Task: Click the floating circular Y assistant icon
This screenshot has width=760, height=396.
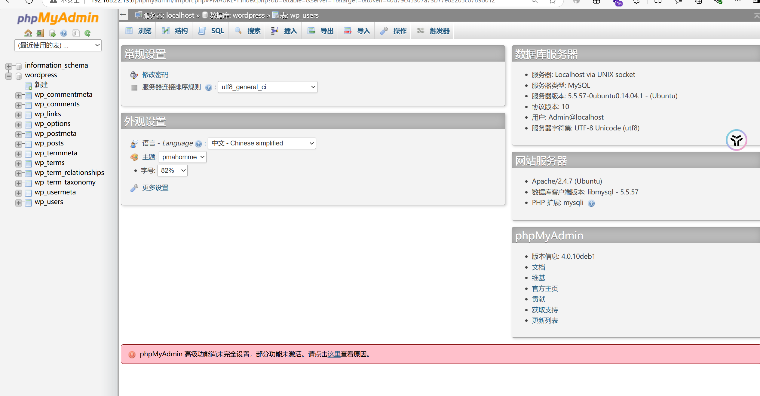Action: [737, 140]
